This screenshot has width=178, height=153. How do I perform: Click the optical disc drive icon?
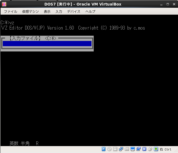(109, 149)
